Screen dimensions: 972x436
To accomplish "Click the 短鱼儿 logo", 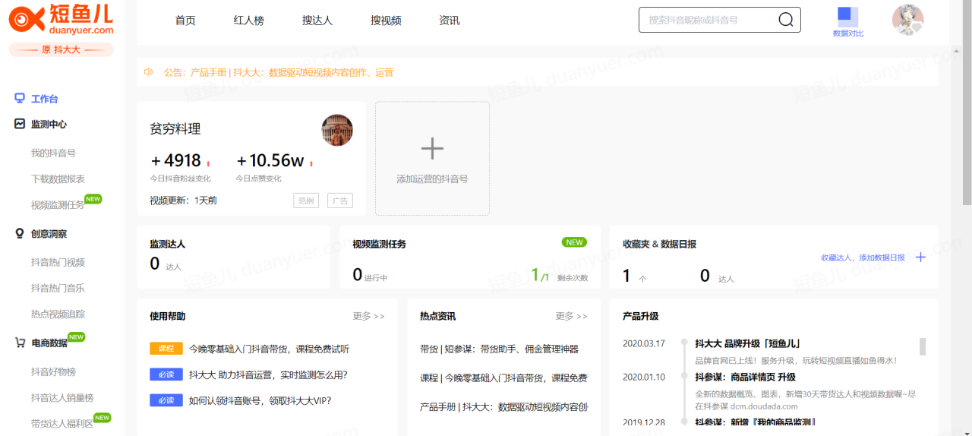I will tap(61, 21).
